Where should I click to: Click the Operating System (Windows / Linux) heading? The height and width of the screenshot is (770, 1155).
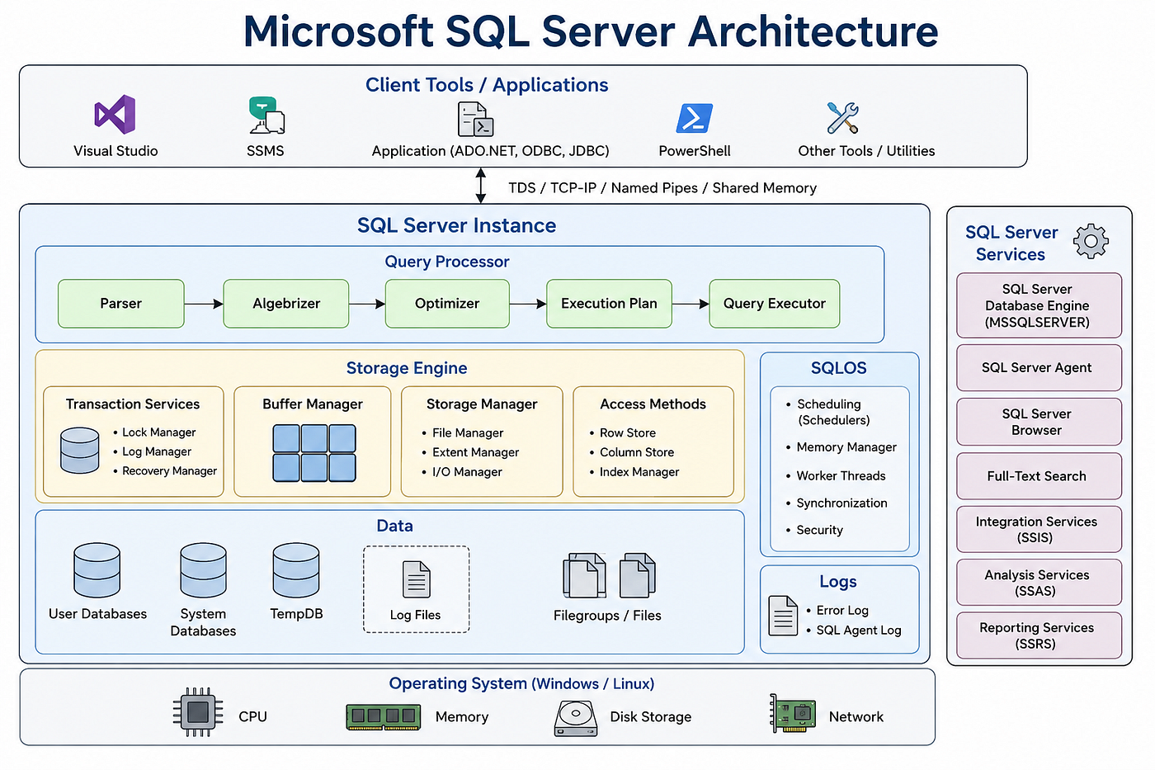click(x=521, y=684)
